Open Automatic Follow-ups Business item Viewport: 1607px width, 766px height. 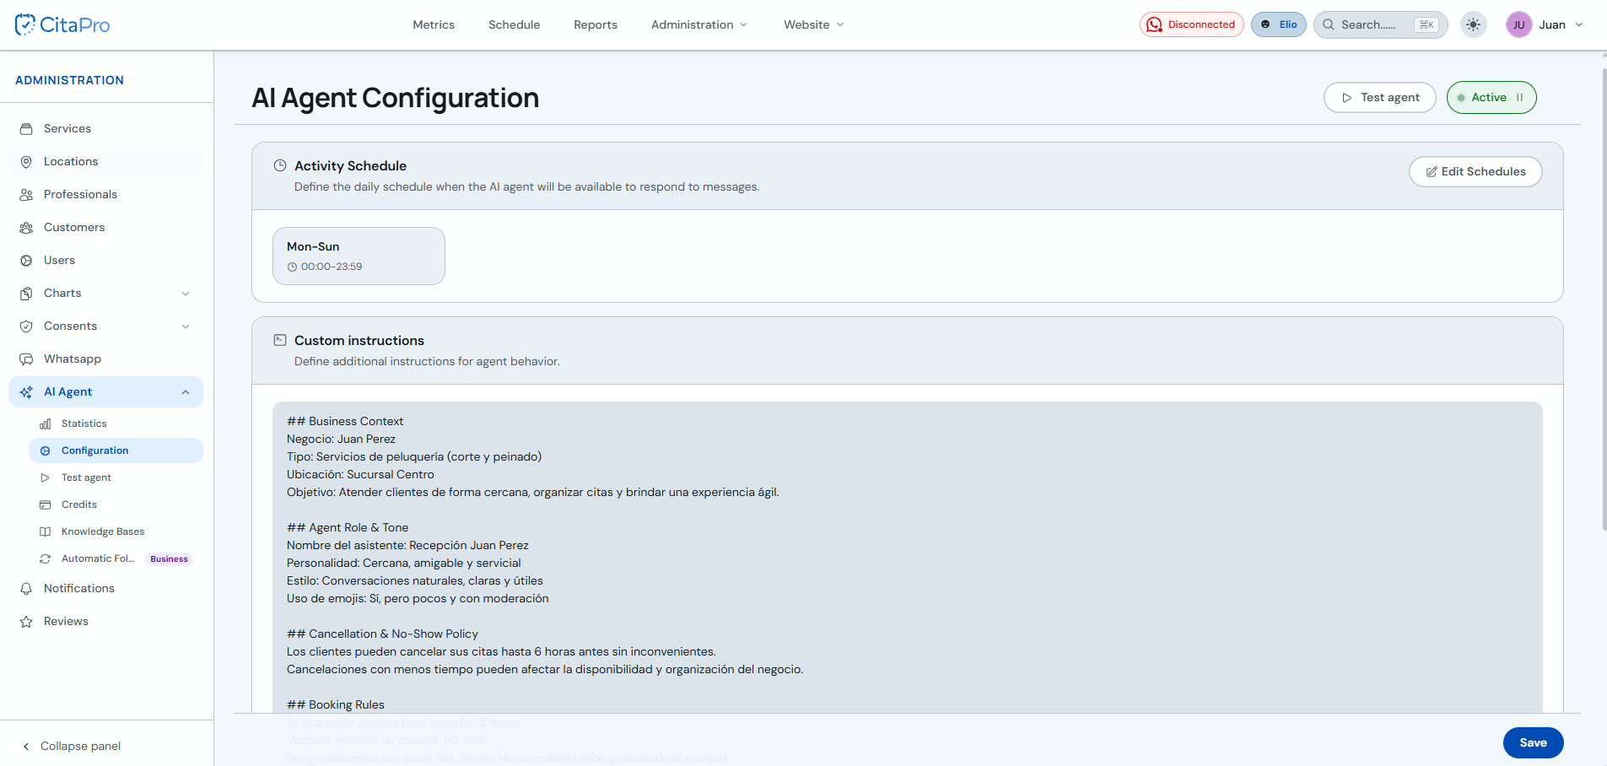pos(116,558)
